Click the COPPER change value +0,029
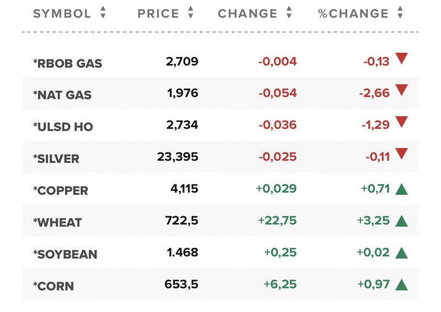 [276, 190]
